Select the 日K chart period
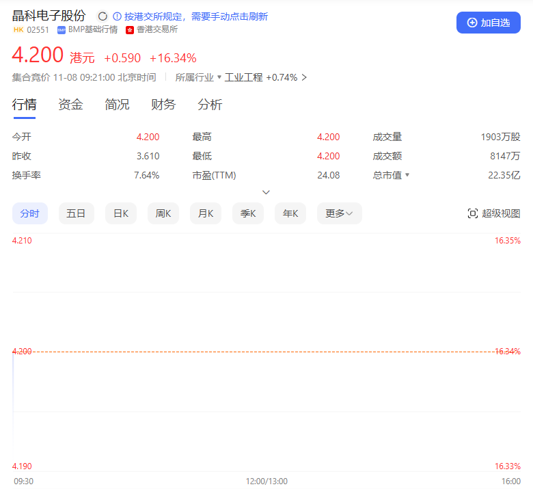 (121, 213)
